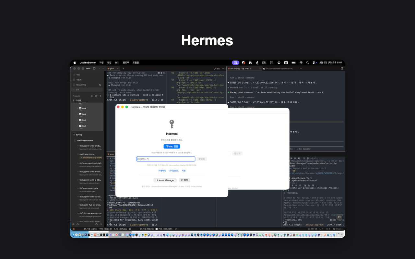
Task: Click the new folder icon beside Projects
Action: pyautogui.click(x=96, y=96)
